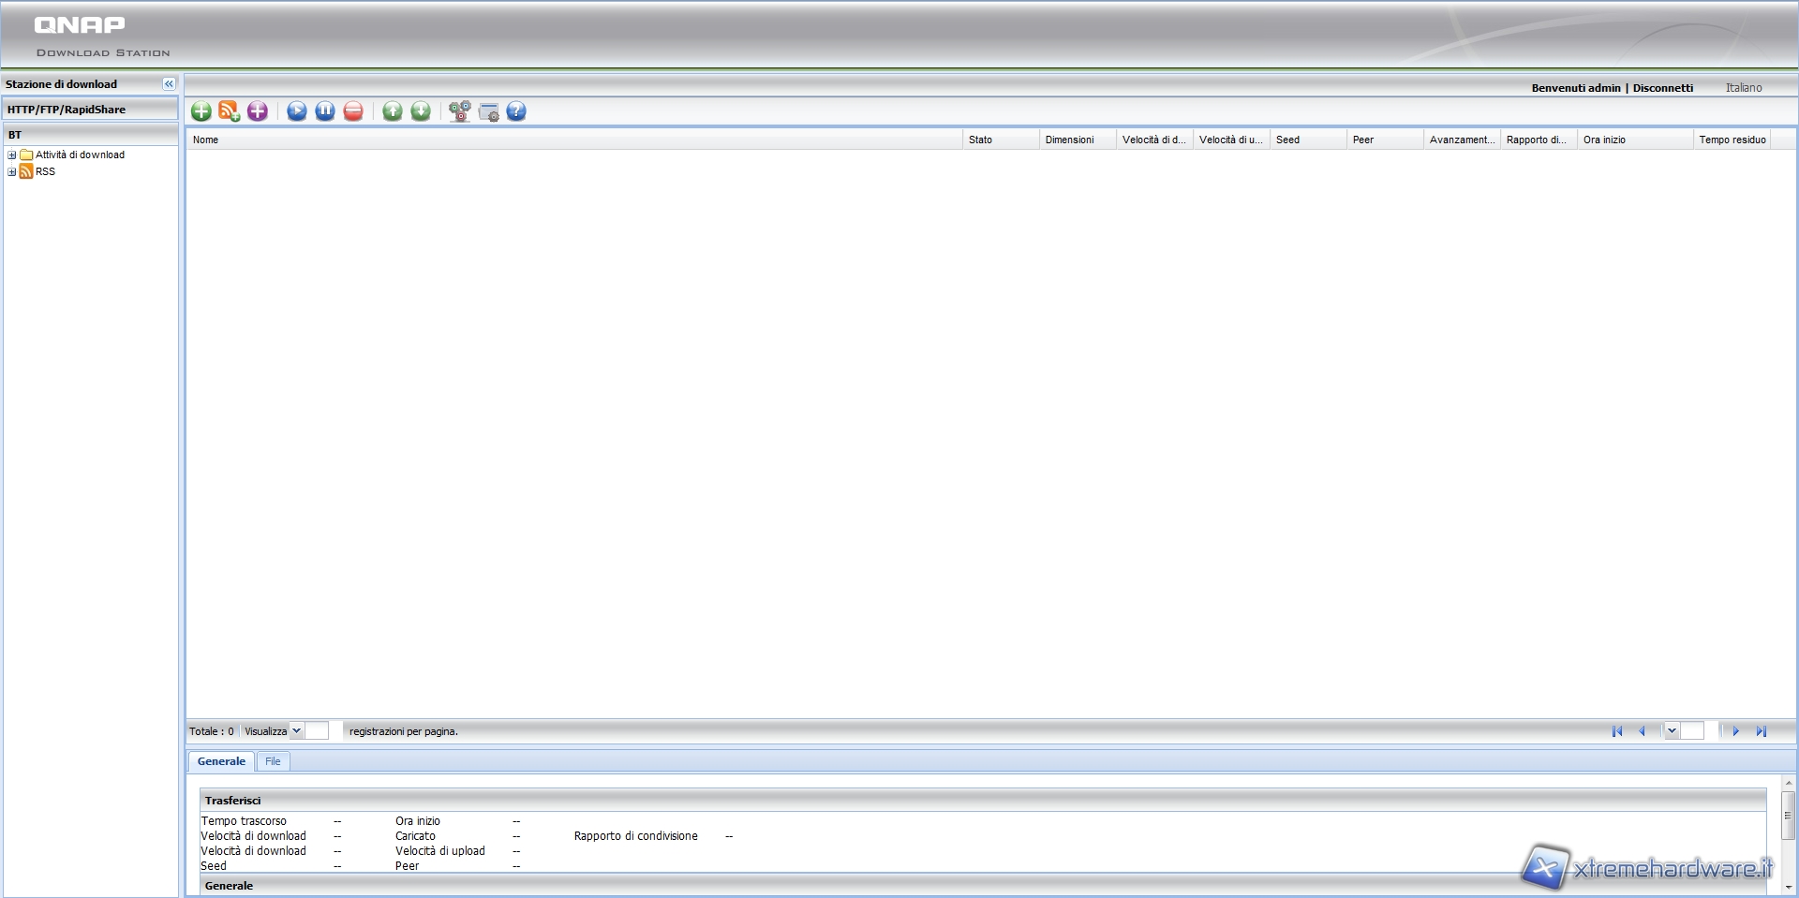The image size is (1799, 898).
Task: Select the Generale tab
Action: click(221, 761)
